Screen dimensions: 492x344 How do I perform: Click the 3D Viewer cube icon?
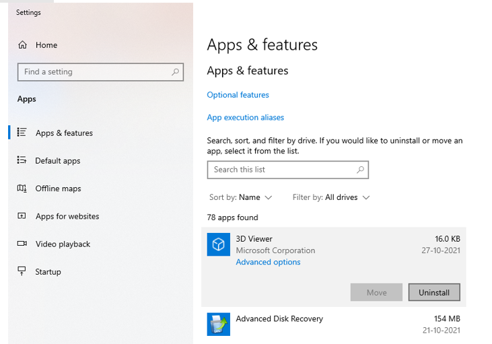click(218, 244)
